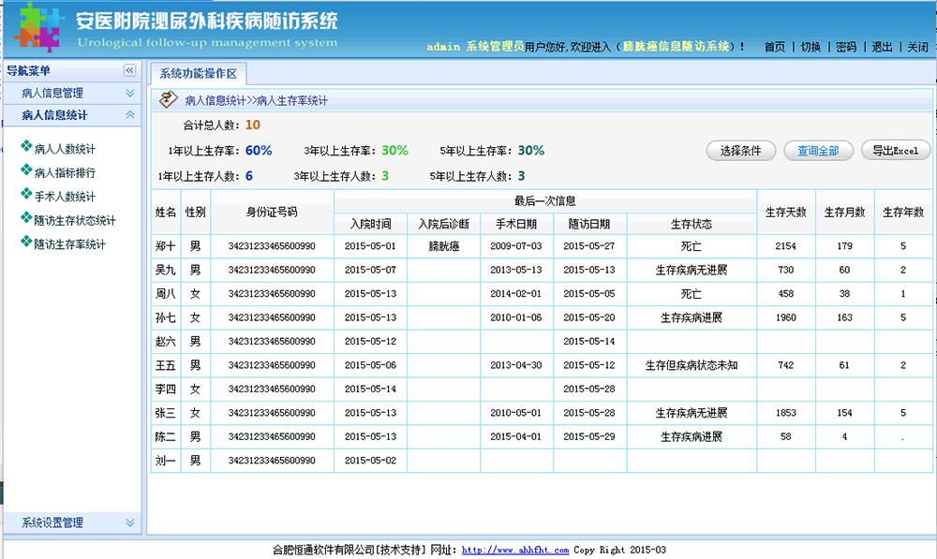Click the 查询全部 button
The image size is (937, 559).
click(818, 151)
